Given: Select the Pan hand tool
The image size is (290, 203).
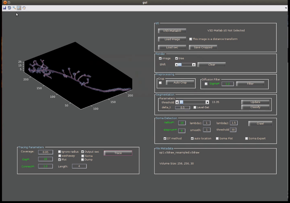Looking at the screenshot, I should 24,8.
